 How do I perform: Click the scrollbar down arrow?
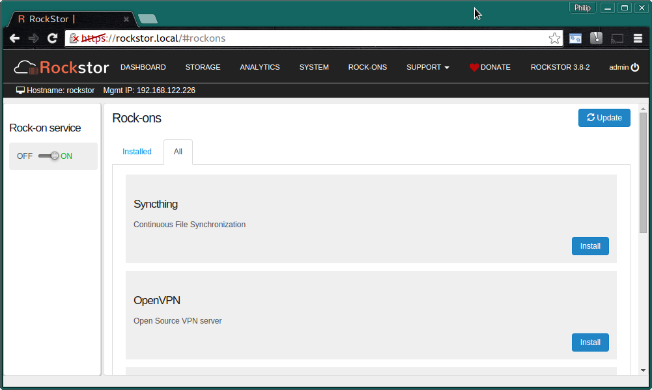point(643,370)
